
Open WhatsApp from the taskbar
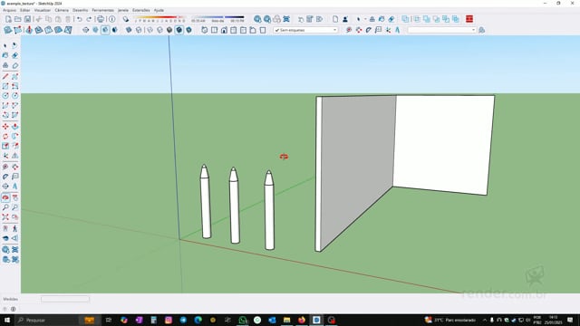click(243, 320)
